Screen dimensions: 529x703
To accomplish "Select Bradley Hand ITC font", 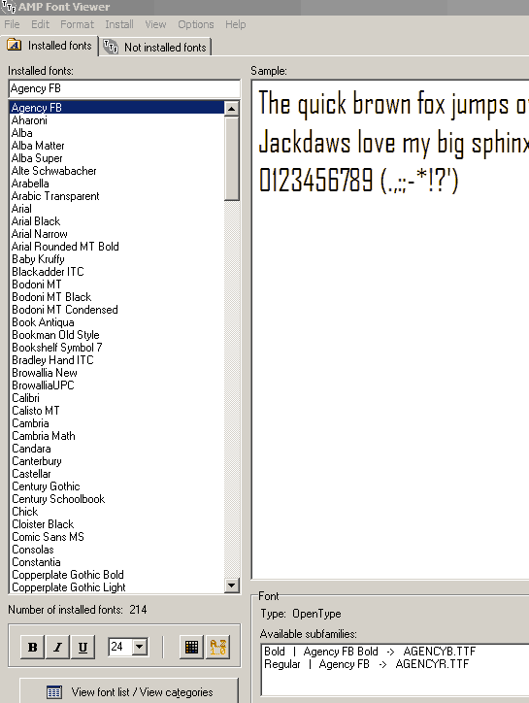I will coord(116,360).
